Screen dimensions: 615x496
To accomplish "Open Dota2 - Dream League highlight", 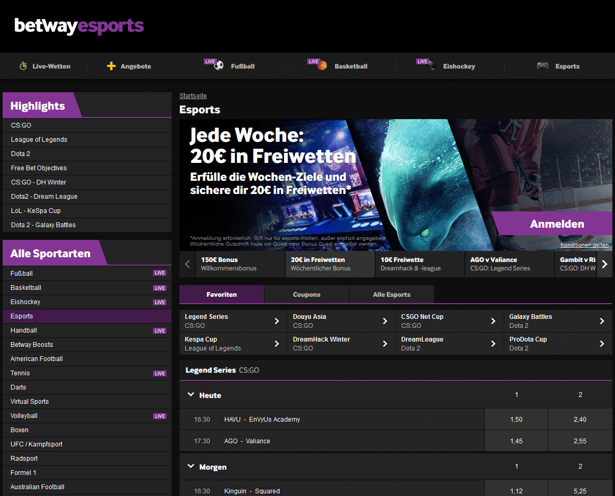I will [x=87, y=197].
